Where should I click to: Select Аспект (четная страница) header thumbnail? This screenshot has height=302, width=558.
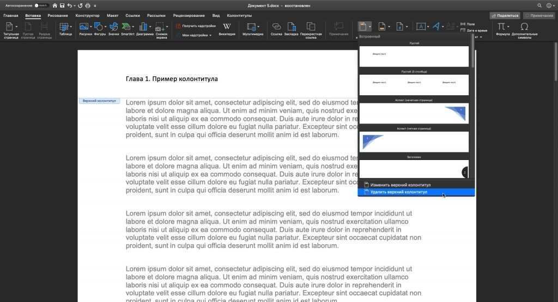tap(414, 141)
